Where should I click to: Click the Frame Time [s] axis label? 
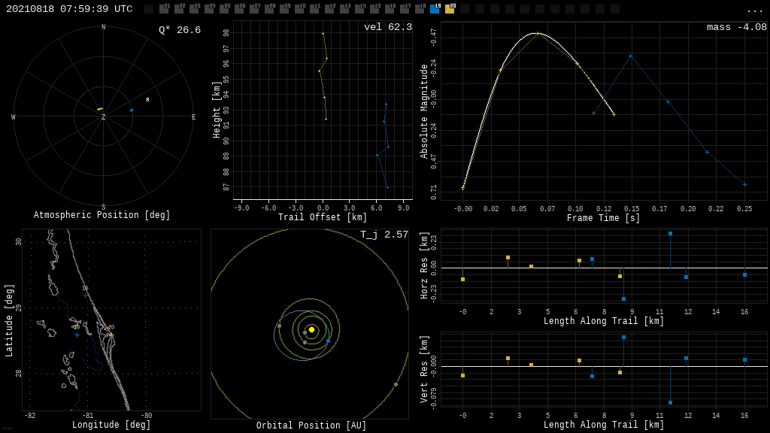coord(604,218)
